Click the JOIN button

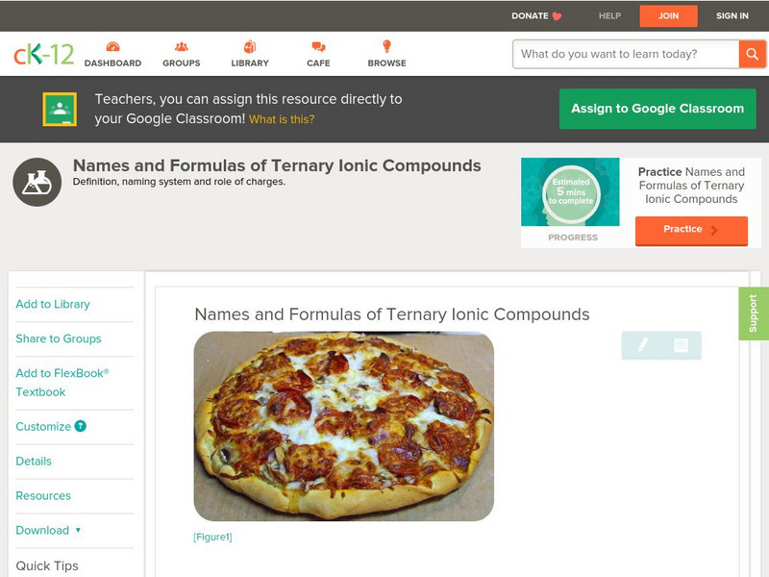click(x=668, y=16)
